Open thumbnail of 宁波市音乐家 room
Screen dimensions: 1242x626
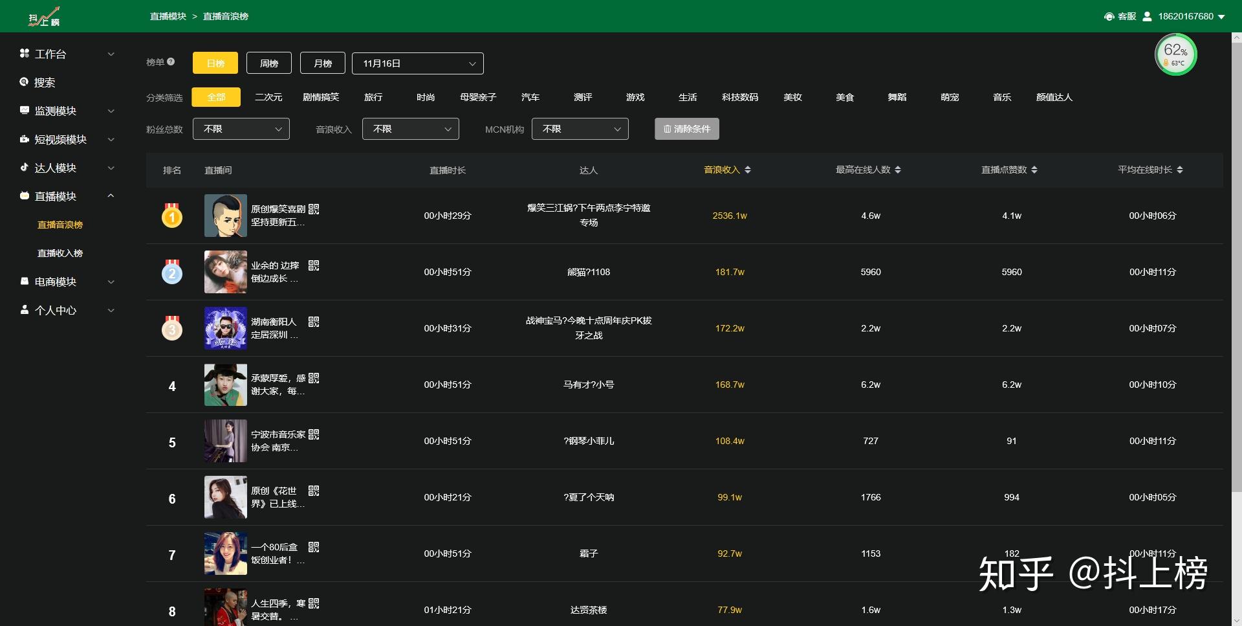(x=226, y=441)
